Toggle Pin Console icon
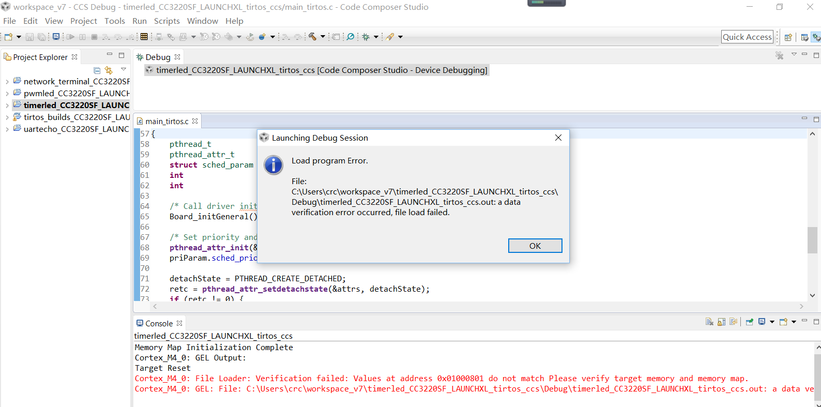821x407 pixels. (749, 322)
